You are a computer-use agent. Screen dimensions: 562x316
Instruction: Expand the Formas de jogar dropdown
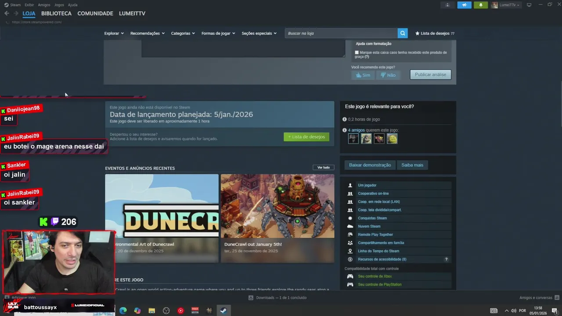[x=218, y=33]
